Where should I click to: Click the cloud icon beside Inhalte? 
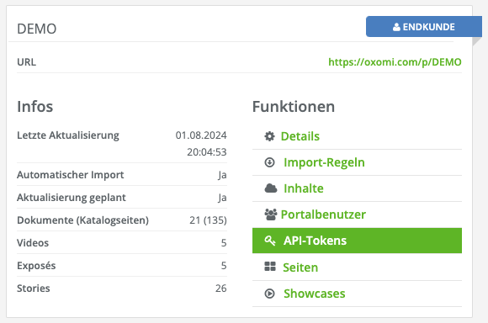[x=271, y=188]
